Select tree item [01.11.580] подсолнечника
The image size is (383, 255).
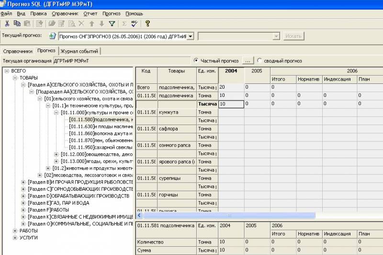(x=101, y=119)
